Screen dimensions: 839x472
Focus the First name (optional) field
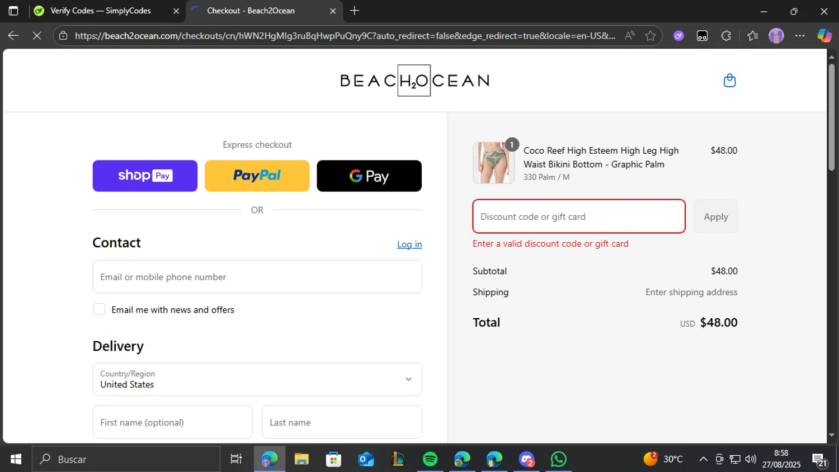pyautogui.click(x=172, y=422)
